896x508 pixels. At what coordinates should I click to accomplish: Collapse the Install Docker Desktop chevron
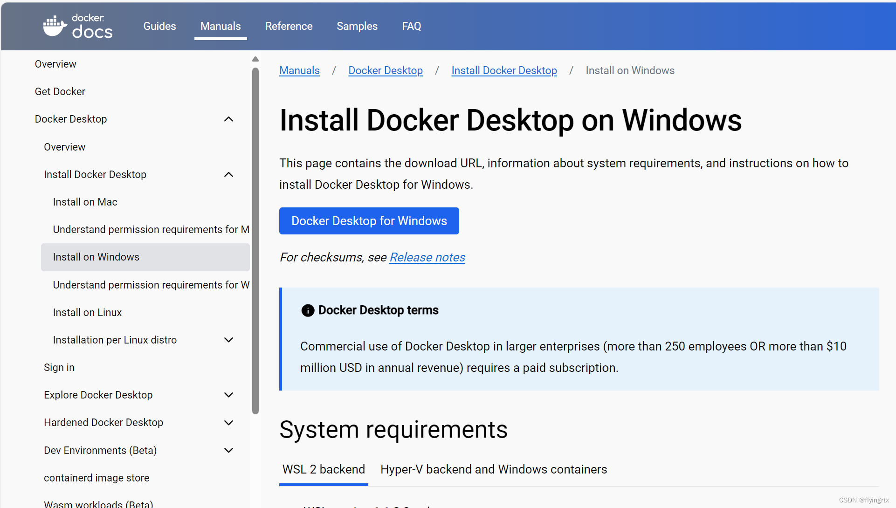tap(228, 174)
